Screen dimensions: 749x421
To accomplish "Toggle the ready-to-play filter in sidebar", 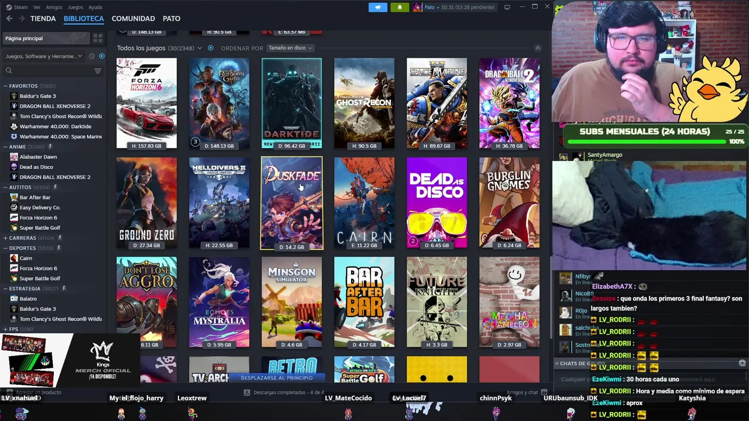I will (101, 56).
